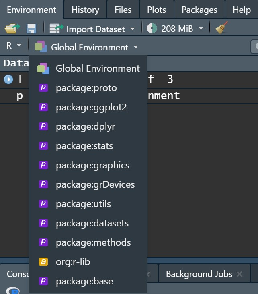The image size is (258, 294).
Task: Click the purple icon beside package:methods
Action: pyautogui.click(x=43, y=242)
